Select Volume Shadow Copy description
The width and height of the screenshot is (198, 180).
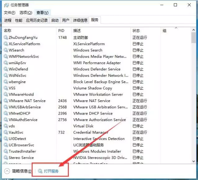93,88
